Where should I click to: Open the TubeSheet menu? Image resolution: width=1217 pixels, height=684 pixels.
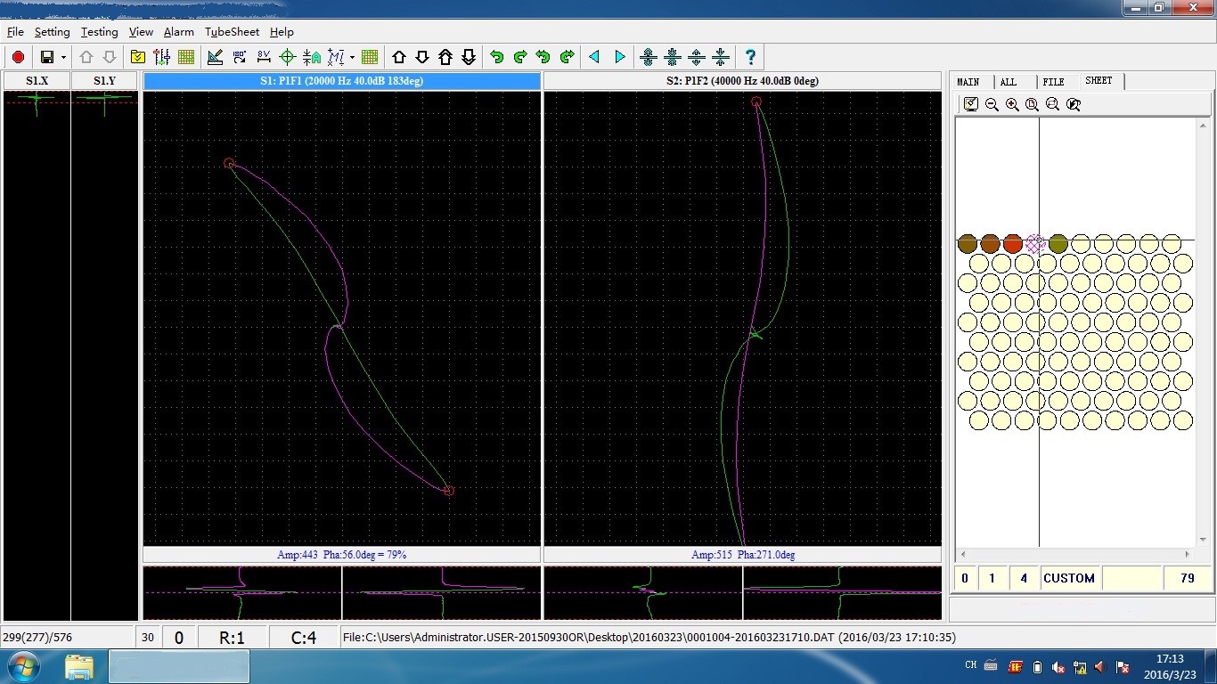232,31
